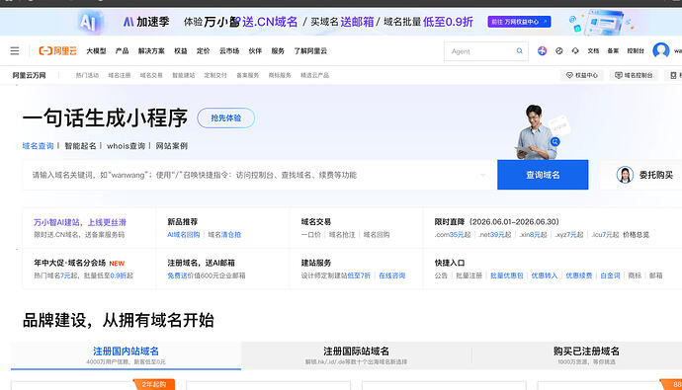Click the globe language icon in header
Image resolution: width=682 pixels, height=390 pixels.
[x=558, y=50]
